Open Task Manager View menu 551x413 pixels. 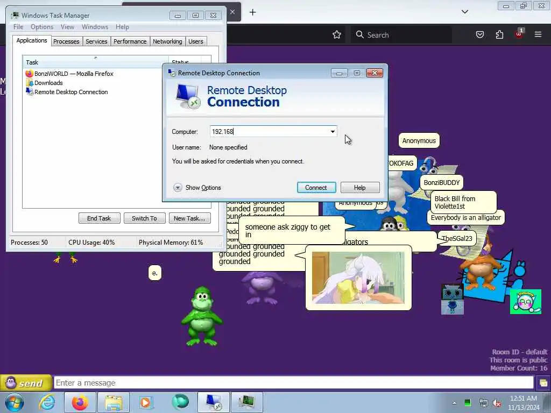(67, 27)
